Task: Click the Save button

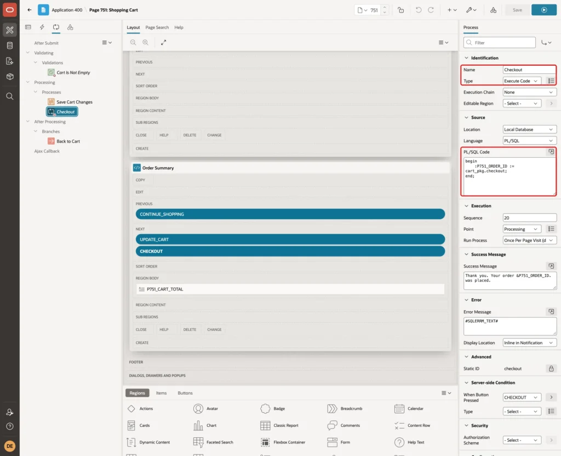Action: click(517, 10)
